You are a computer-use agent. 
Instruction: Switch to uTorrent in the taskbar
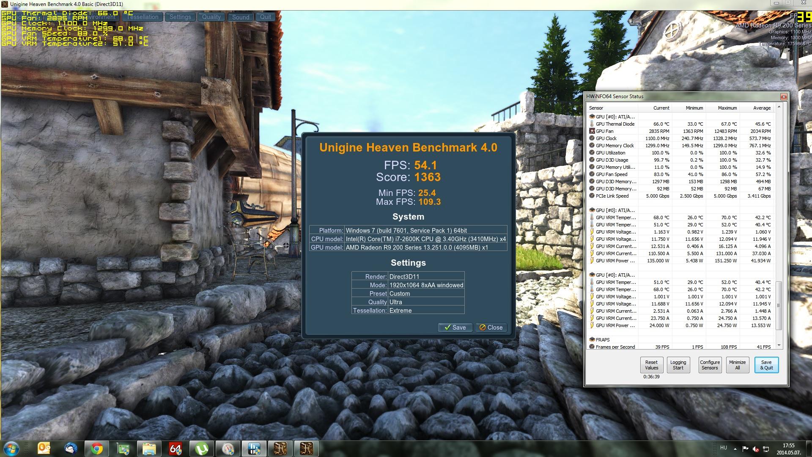point(202,449)
